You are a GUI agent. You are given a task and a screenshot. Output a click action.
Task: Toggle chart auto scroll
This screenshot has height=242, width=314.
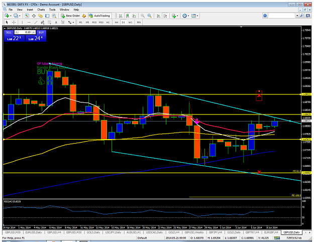tap(158, 16)
